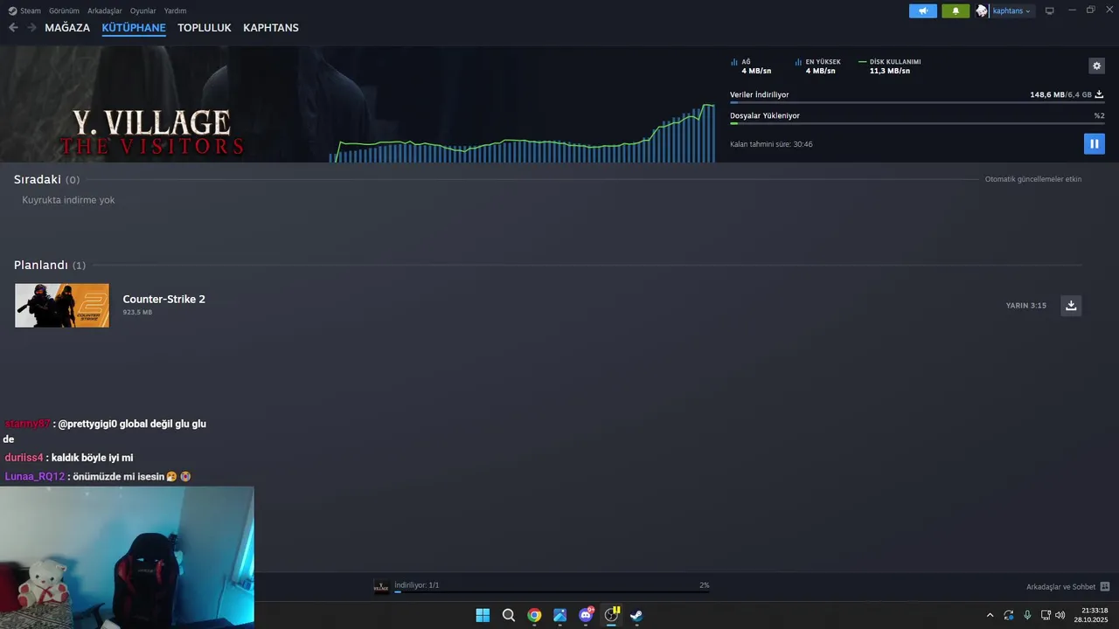Click the bottom download progress bar
The height and width of the screenshot is (629, 1119).
pos(551,592)
